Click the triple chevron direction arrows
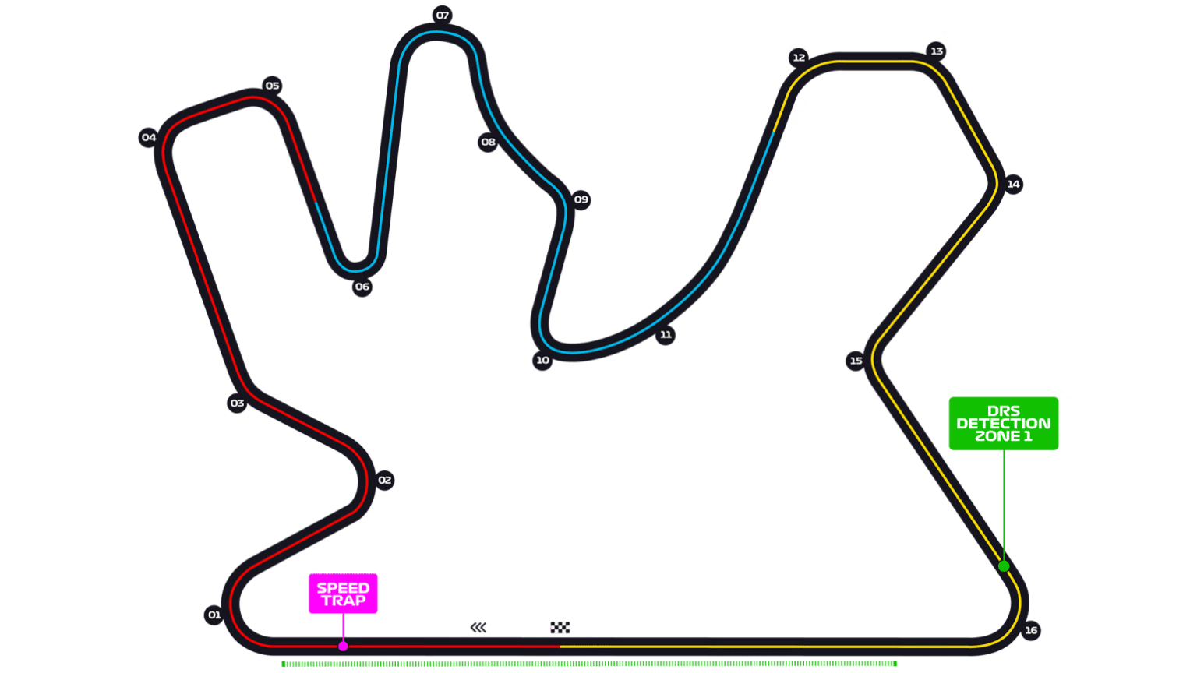This screenshot has height=673, width=1197. (478, 628)
